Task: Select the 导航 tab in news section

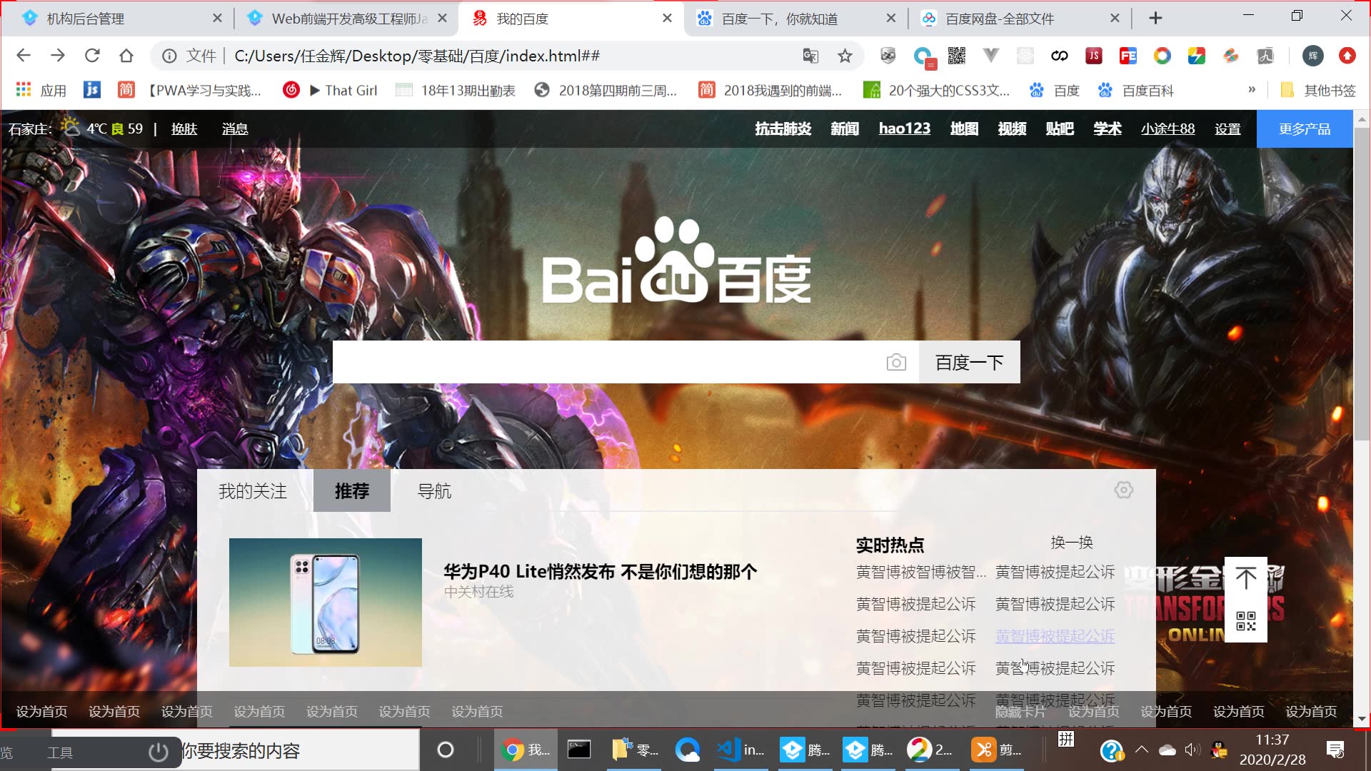Action: tap(435, 490)
